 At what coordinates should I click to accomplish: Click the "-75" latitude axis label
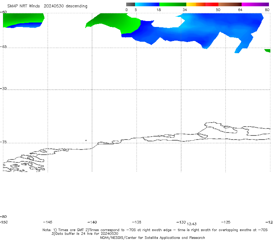[3, 142]
